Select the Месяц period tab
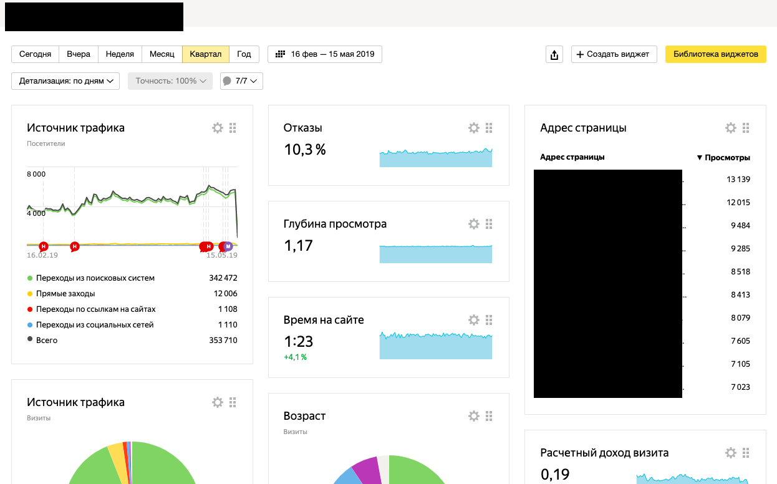 coord(162,54)
